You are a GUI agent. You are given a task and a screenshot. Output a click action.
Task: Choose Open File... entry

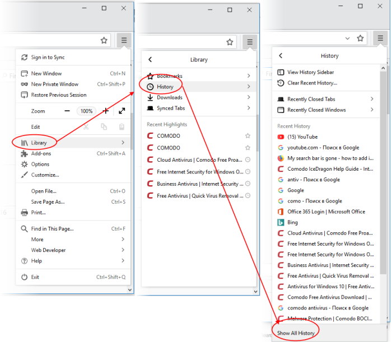pyautogui.click(x=73, y=191)
